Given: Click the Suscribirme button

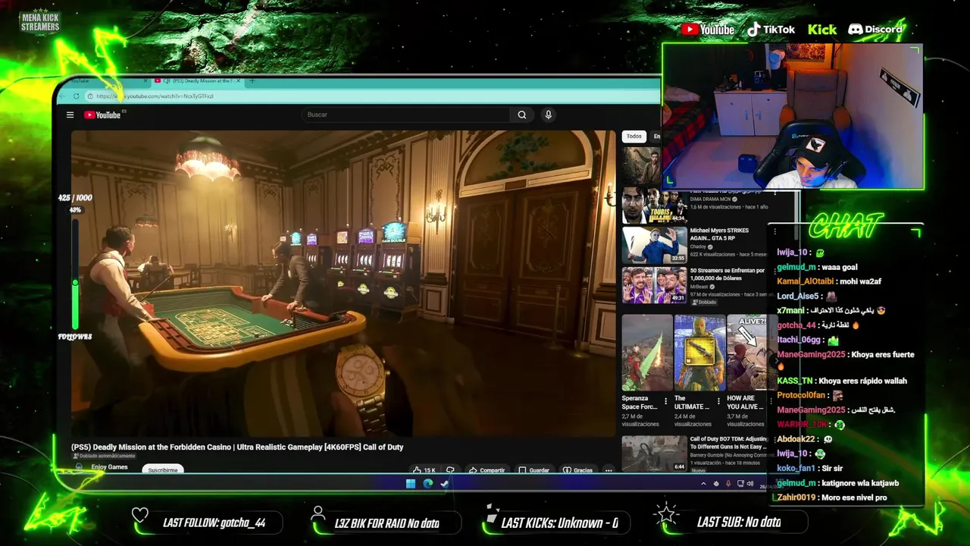Looking at the screenshot, I should 163,470.
